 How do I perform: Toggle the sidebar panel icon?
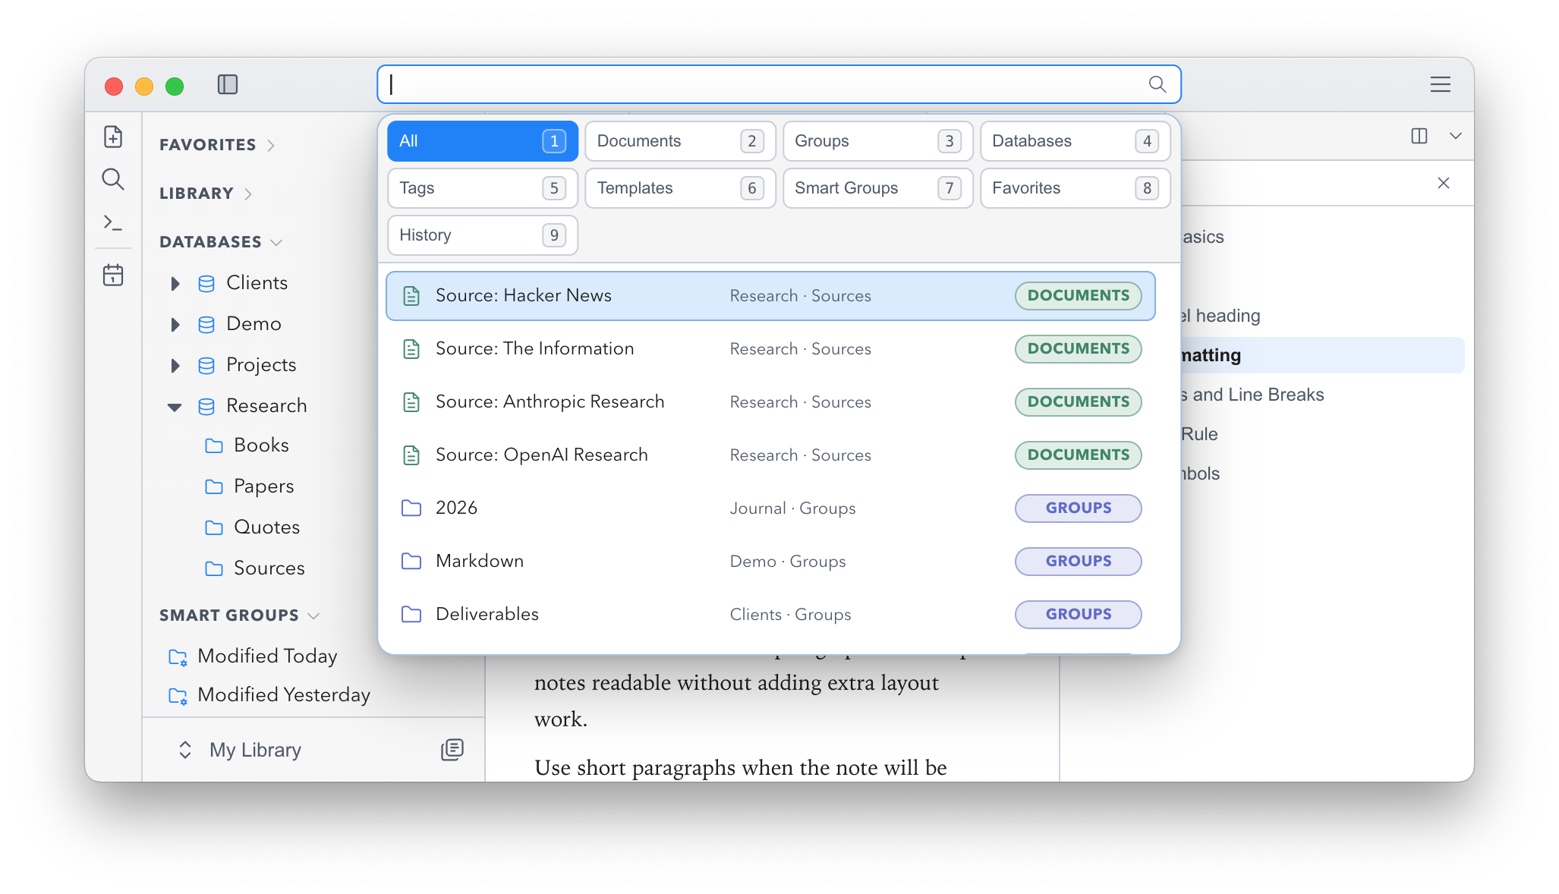click(x=228, y=84)
